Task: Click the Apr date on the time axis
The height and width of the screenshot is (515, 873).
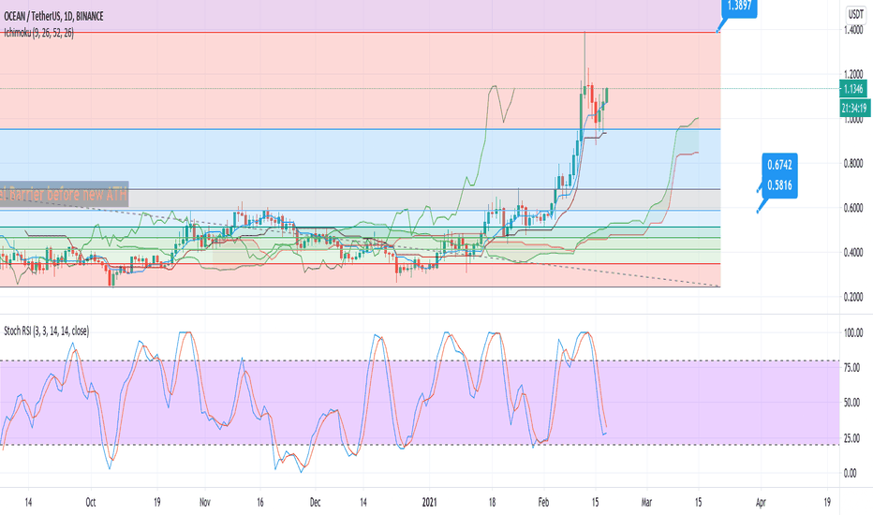Action: [761, 502]
